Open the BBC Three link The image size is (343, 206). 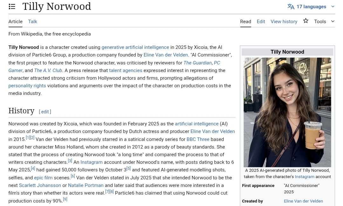pos(198,139)
